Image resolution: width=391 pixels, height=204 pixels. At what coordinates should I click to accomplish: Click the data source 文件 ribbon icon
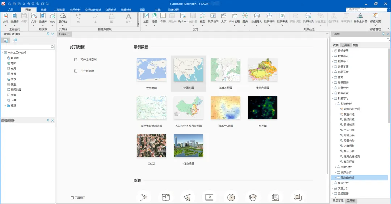point(34,16)
